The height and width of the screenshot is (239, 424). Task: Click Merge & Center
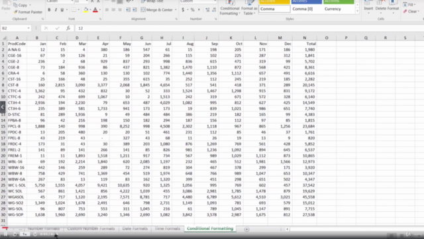click(157, 10)
